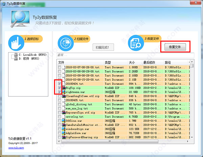Sort by 文件 column header
This screenshot has width=203, height=157.
[81, 62]
